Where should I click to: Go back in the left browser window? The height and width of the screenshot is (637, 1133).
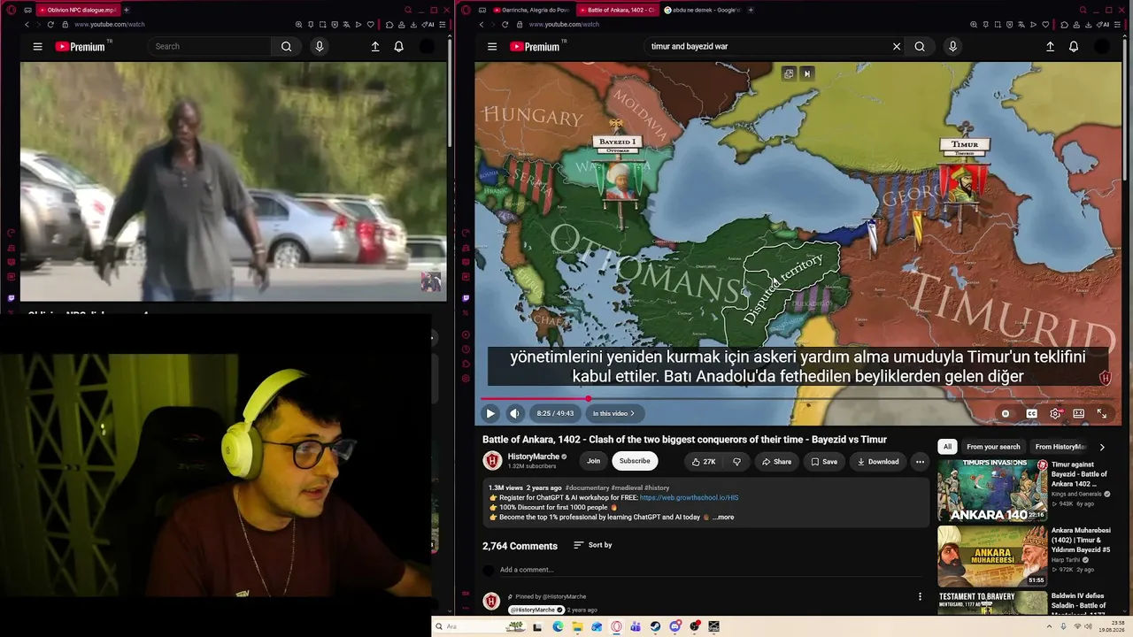pyautogui.click(x=27, y=25)
